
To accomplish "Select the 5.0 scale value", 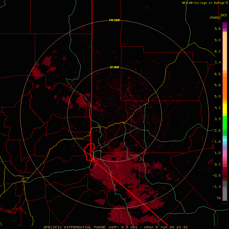I will pyautogui.click(x=218, y=96).
